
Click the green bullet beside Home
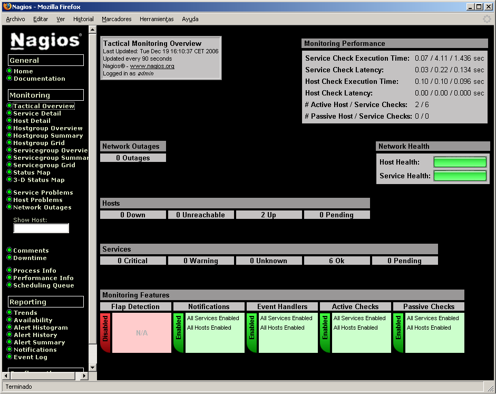click(9, 71)
